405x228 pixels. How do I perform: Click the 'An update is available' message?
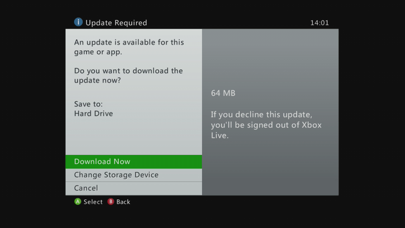pyautogui.click(x=129, y=47)
